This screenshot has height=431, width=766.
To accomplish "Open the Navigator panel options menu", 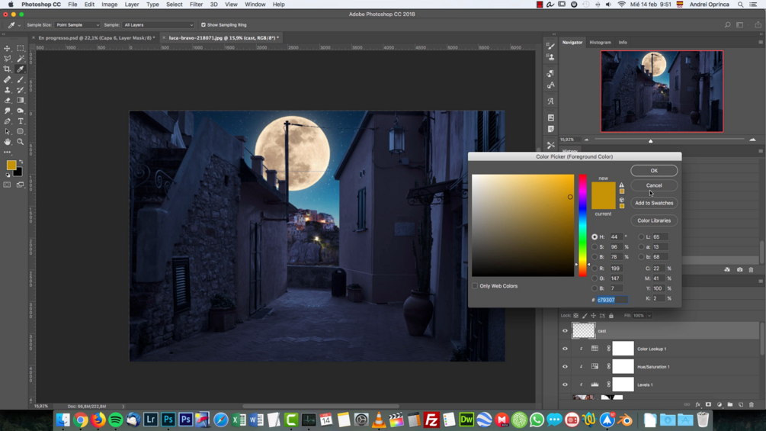I will pyautogui.click(x=760, y=43).
